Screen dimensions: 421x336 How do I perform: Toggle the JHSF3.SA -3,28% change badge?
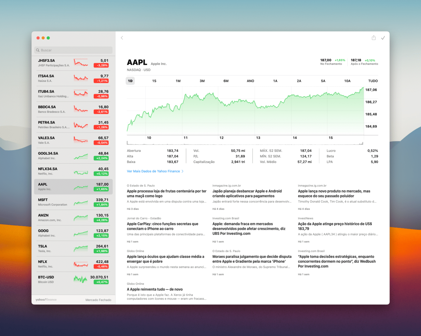pos(101,65)
